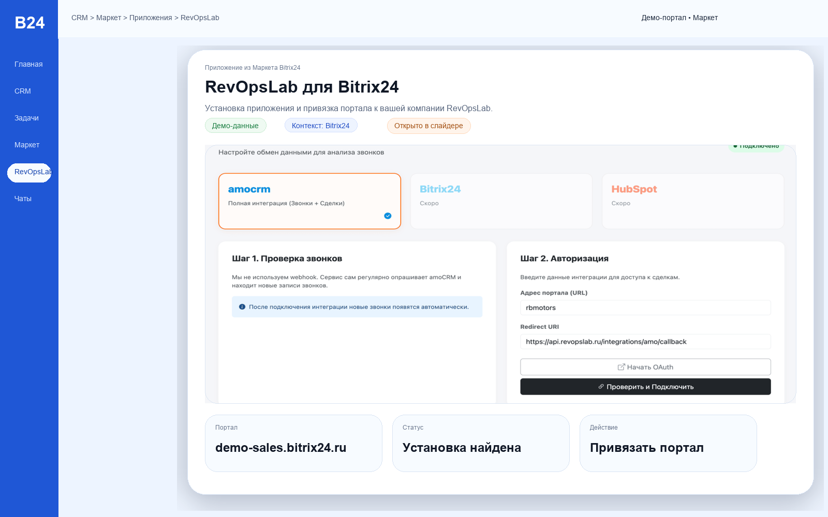Click the info icon in the blue notice
Viewport: 828px width, 517px height.
(x=242, y=307)
